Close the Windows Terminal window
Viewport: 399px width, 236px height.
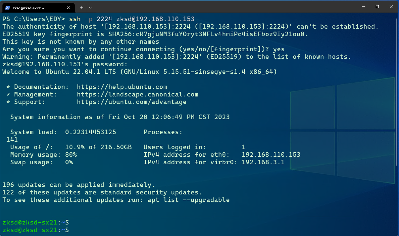tap(391, 7)
